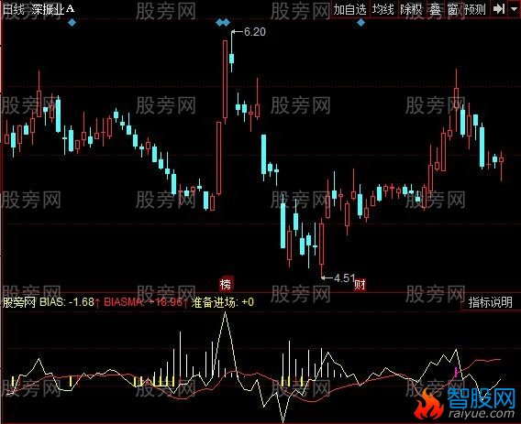Click the left of the paired diamond markers

[x=220, y=23]
